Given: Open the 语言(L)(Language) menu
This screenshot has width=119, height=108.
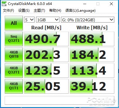Looking at the screenshot, I should click(80, 11).
